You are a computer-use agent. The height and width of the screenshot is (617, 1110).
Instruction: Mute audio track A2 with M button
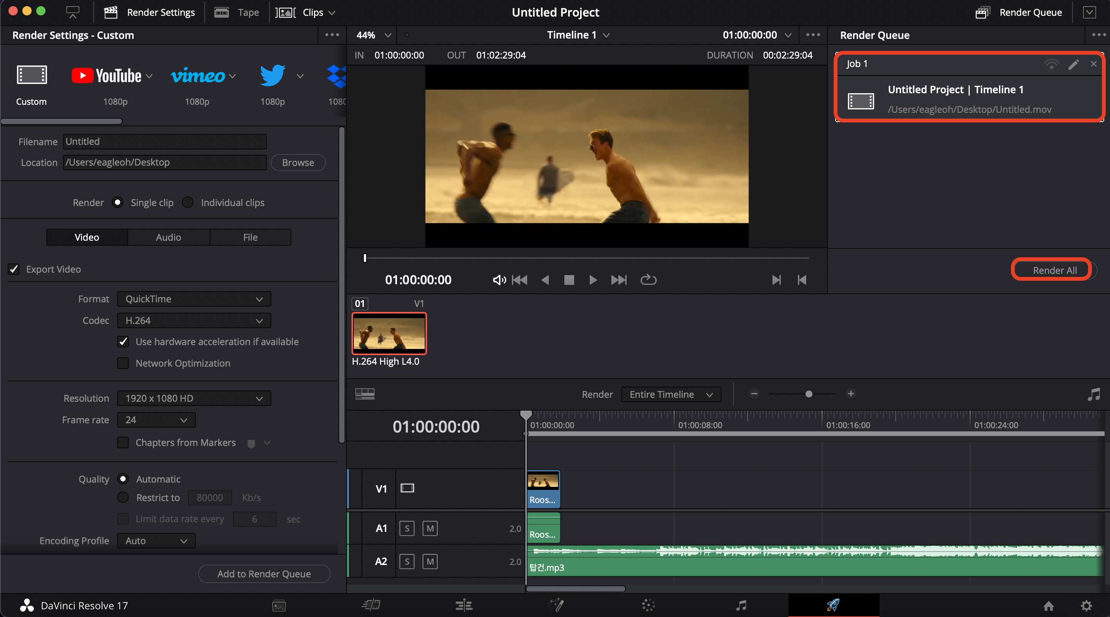(430, 562)
